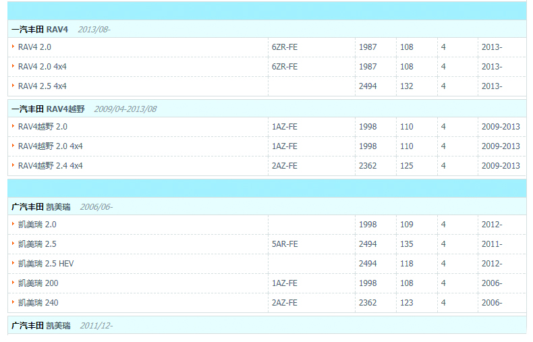Open the 凯美瑞 2.0 model link
The height and width of the screenshot is (342, 533).
tap(37, 225)
